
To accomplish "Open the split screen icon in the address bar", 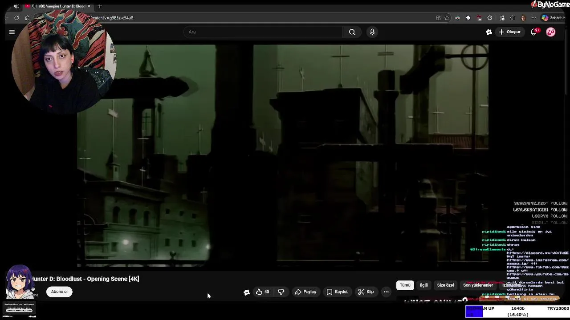I will (438, 18).
